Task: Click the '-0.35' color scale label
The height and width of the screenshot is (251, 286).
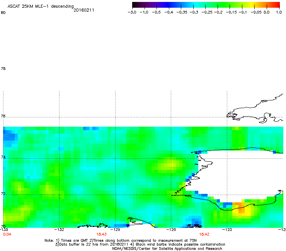Action: pos(182,12)
